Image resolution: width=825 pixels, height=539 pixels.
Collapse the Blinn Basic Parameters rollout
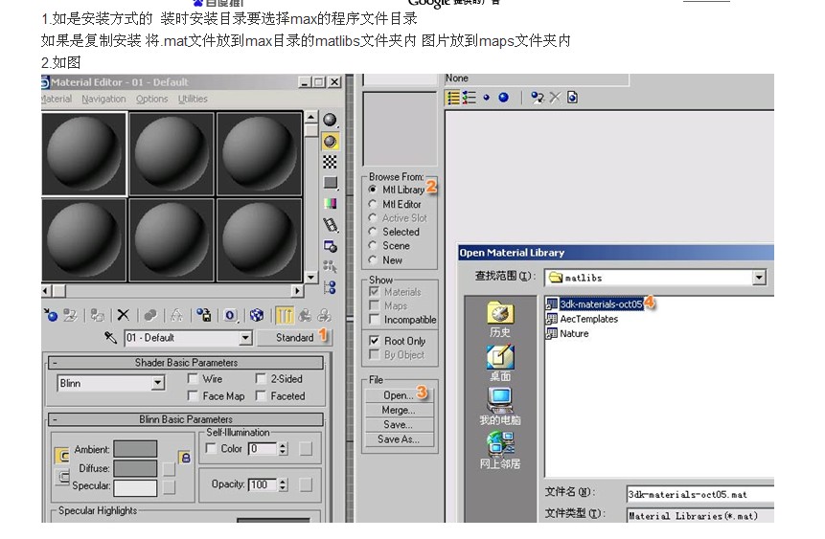(186, 419)
